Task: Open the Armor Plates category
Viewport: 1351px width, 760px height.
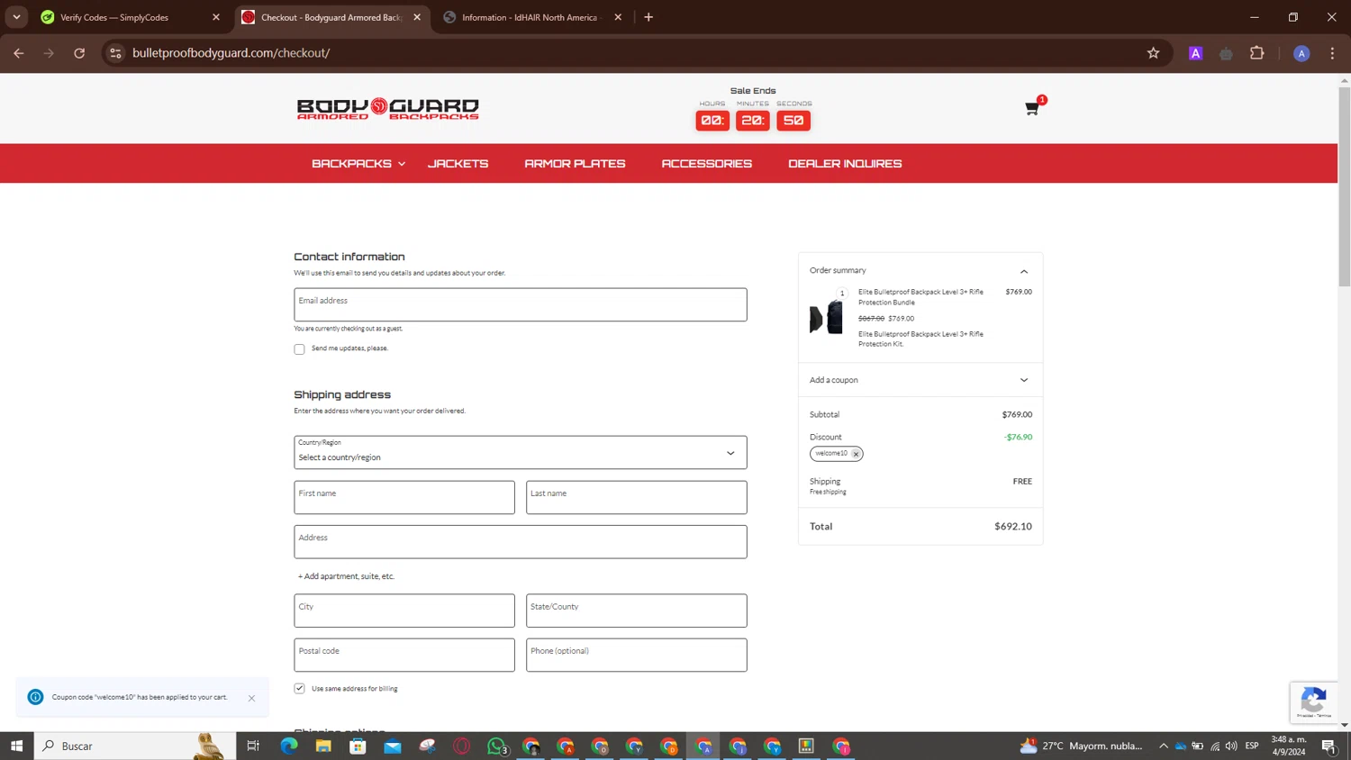Action: point(575,164)
